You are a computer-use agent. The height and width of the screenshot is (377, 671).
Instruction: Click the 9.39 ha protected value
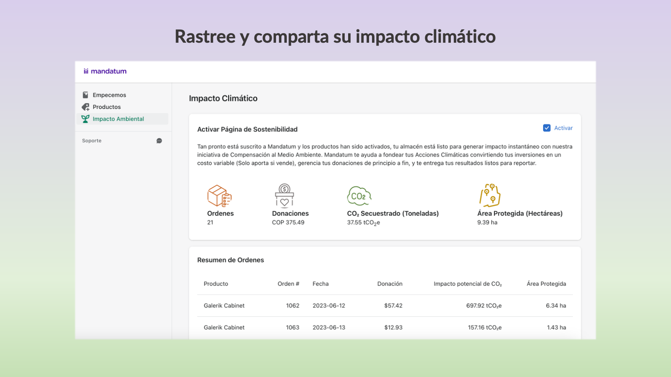pyautogui.click(x=487, y=223)
